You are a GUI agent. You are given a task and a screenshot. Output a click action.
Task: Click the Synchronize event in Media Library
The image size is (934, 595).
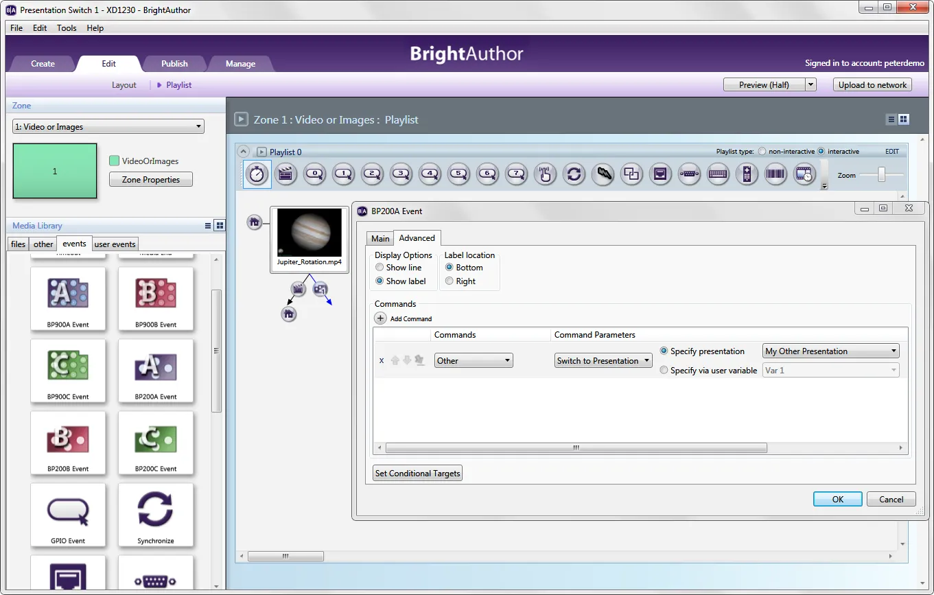[156, 515]
